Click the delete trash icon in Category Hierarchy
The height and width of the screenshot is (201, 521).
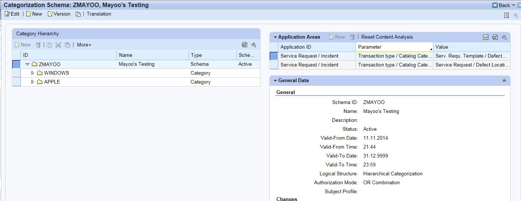38,45
